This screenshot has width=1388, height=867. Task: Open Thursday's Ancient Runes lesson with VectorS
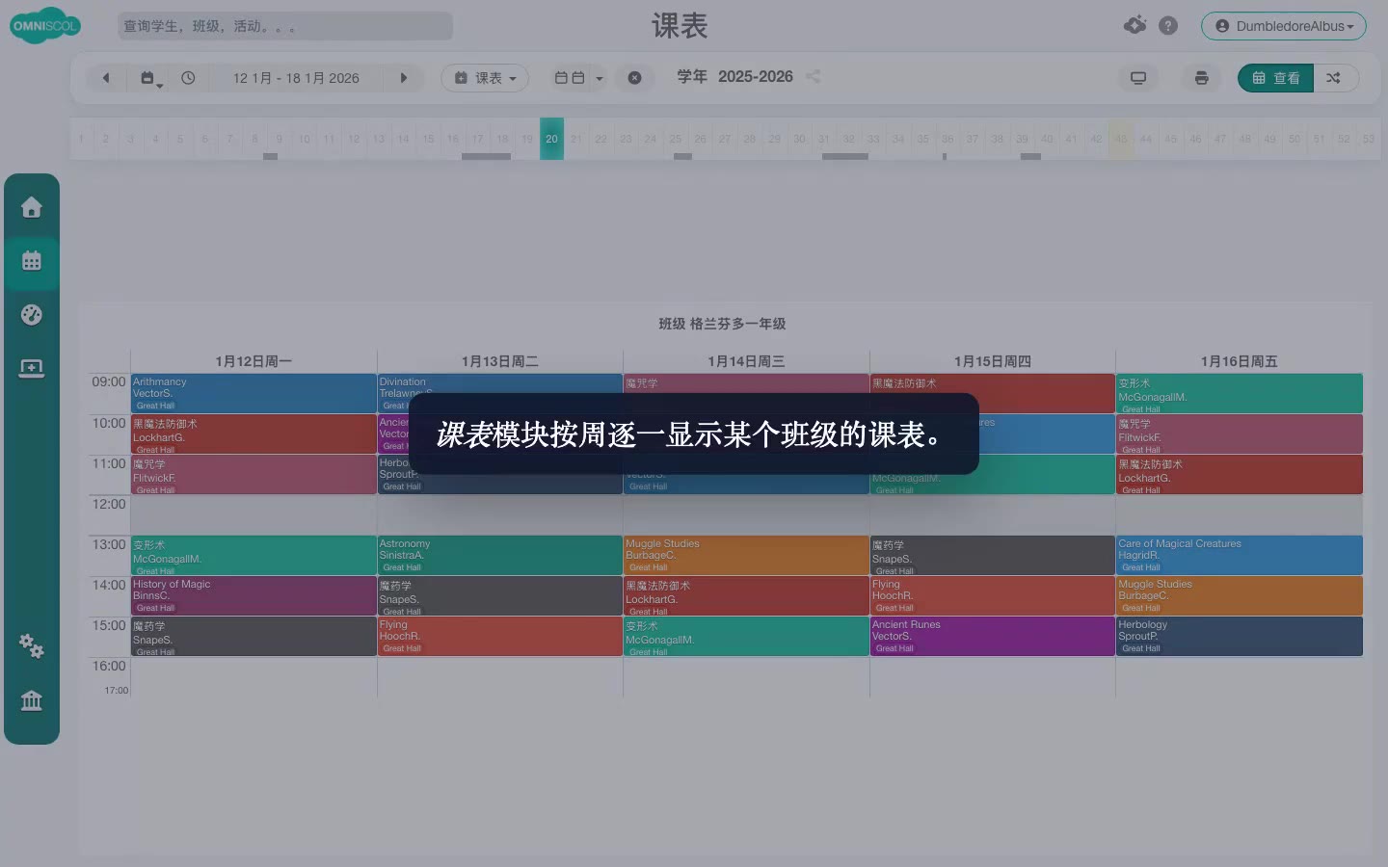click(993, 637)
